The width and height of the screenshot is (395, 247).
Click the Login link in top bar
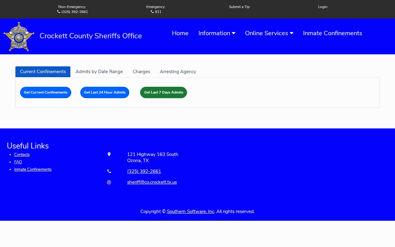(323, 7)
